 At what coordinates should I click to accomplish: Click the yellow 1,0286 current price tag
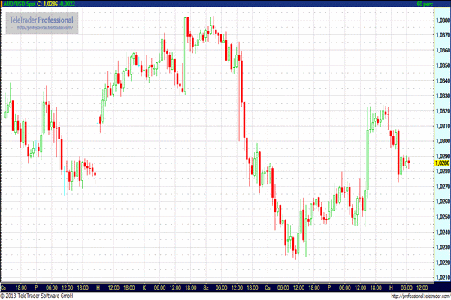[x=442, y=163]
